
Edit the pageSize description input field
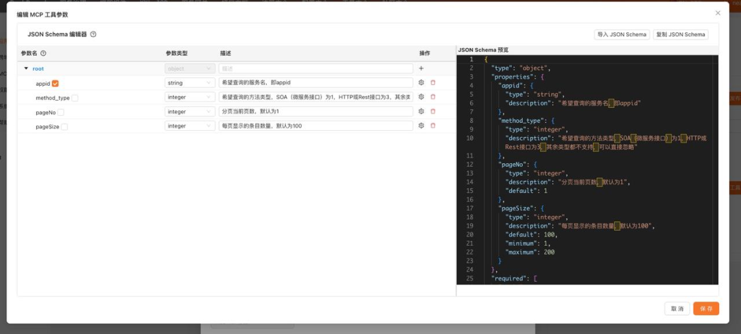316,126
